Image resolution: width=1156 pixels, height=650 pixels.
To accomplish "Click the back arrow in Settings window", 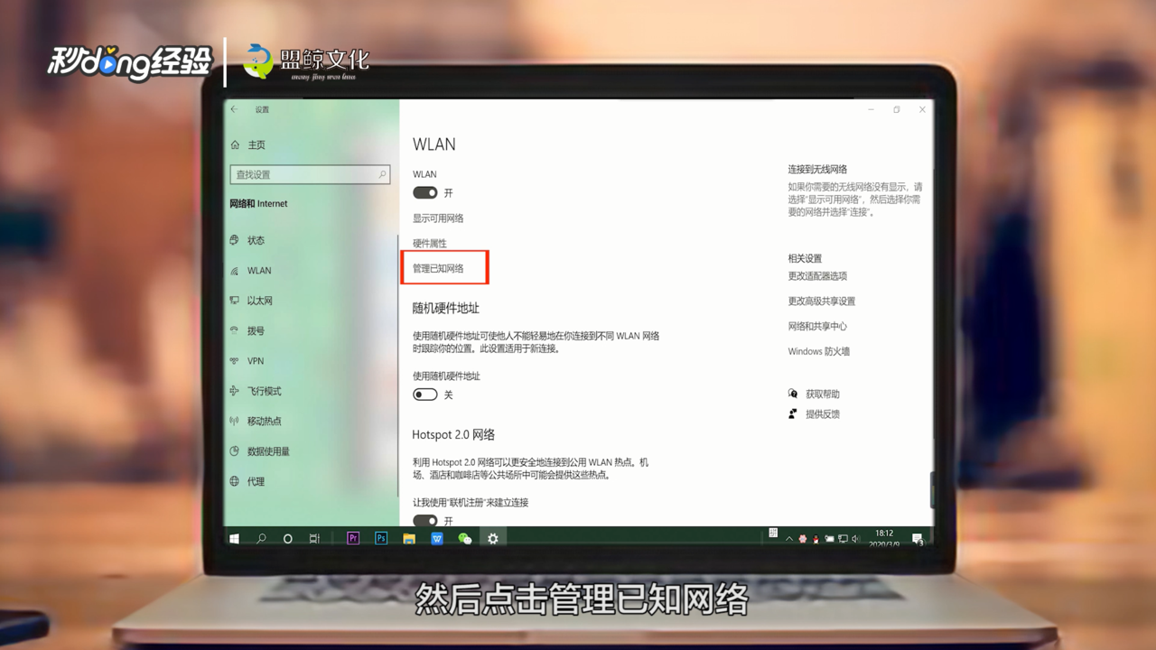I will tap(234, 109).
